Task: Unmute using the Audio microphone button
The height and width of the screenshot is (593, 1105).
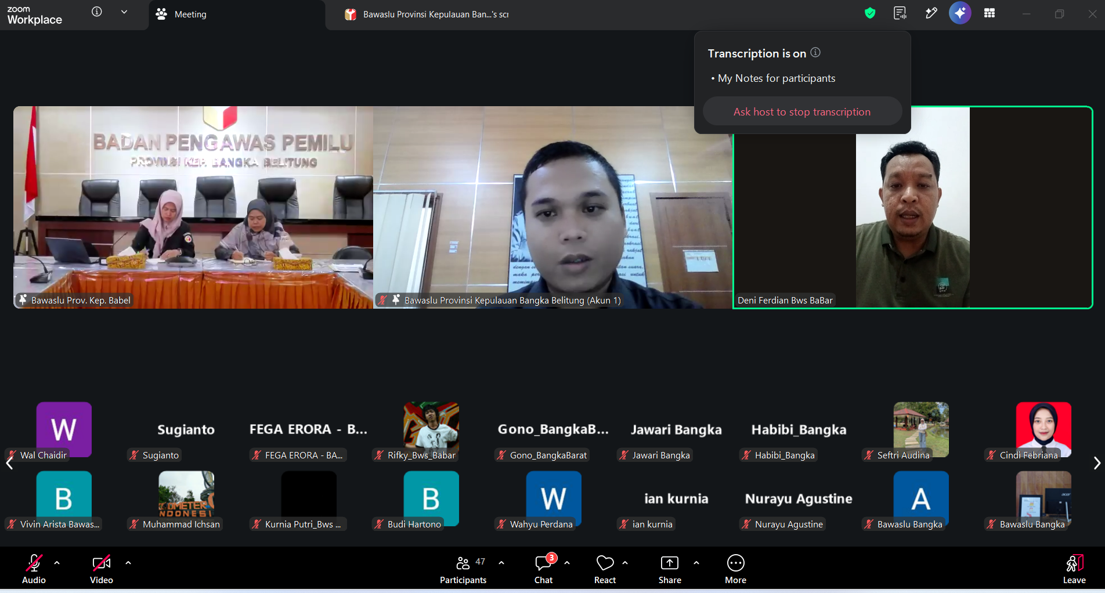Action: point(34,569)
